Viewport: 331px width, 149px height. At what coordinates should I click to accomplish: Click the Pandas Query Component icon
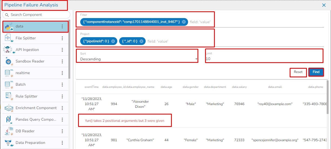coord(9,119)
